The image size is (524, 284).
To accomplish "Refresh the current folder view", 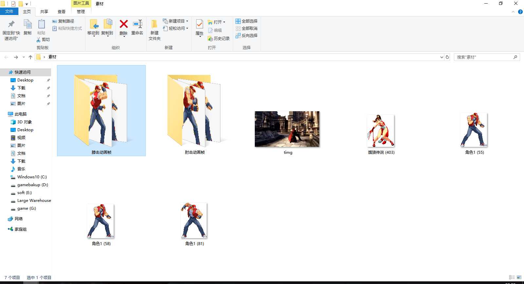I will click(x=447, y=57).
